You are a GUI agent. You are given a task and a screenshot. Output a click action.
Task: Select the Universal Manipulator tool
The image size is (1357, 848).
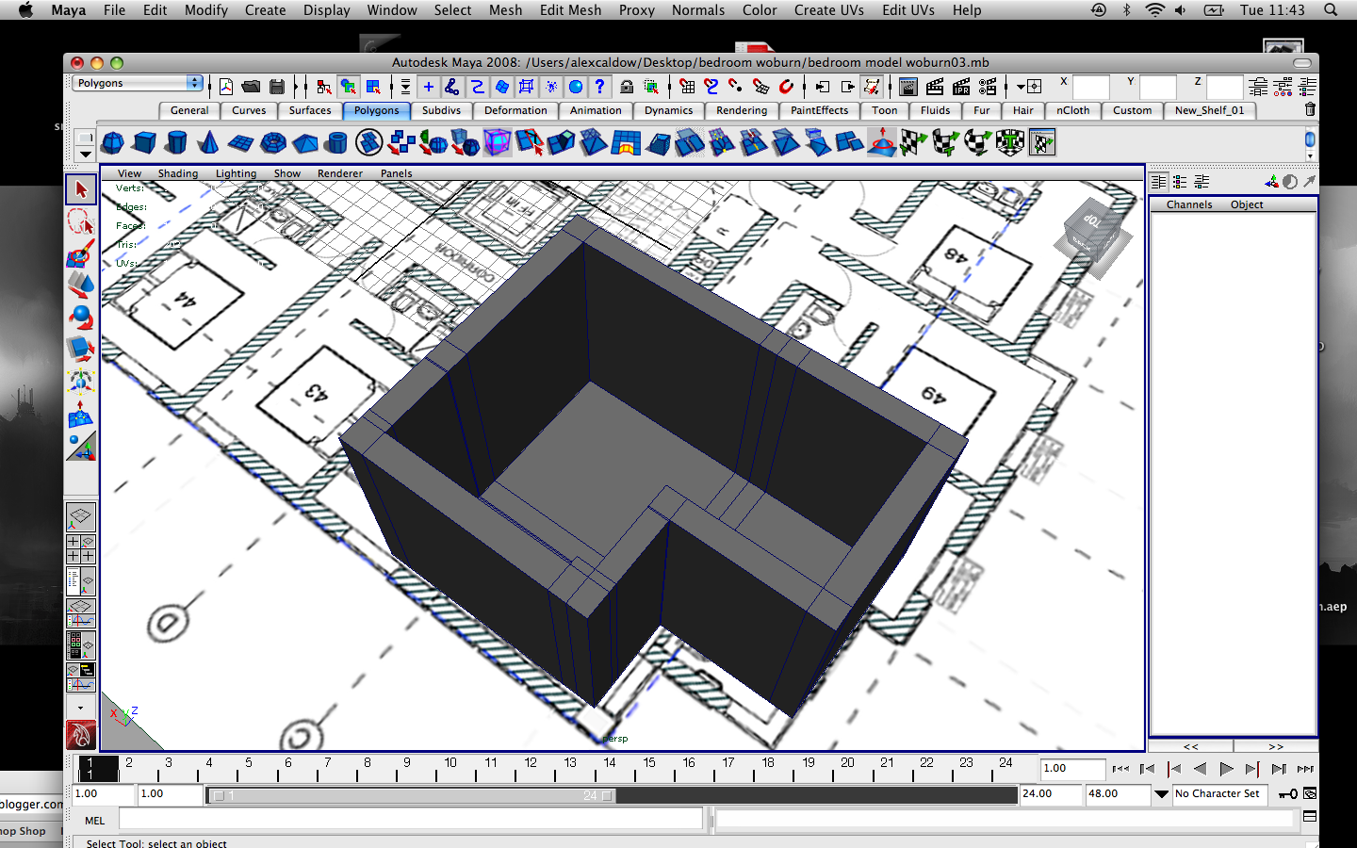(x=81, y=381)
